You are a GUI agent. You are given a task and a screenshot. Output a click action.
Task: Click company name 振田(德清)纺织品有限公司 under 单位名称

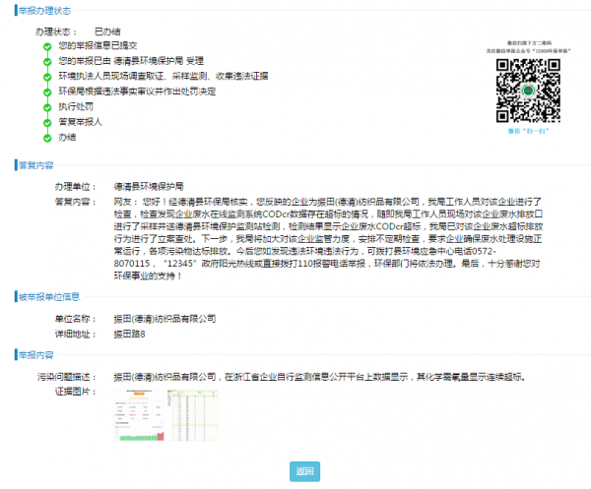(x=164, y=319)
